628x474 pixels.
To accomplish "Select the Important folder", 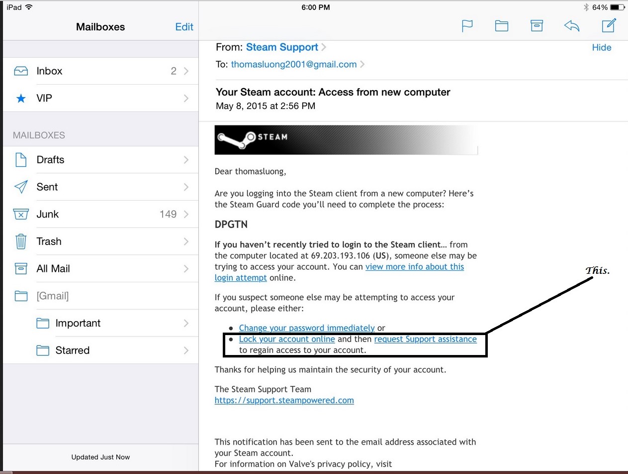I will click(x=78, y=323).
